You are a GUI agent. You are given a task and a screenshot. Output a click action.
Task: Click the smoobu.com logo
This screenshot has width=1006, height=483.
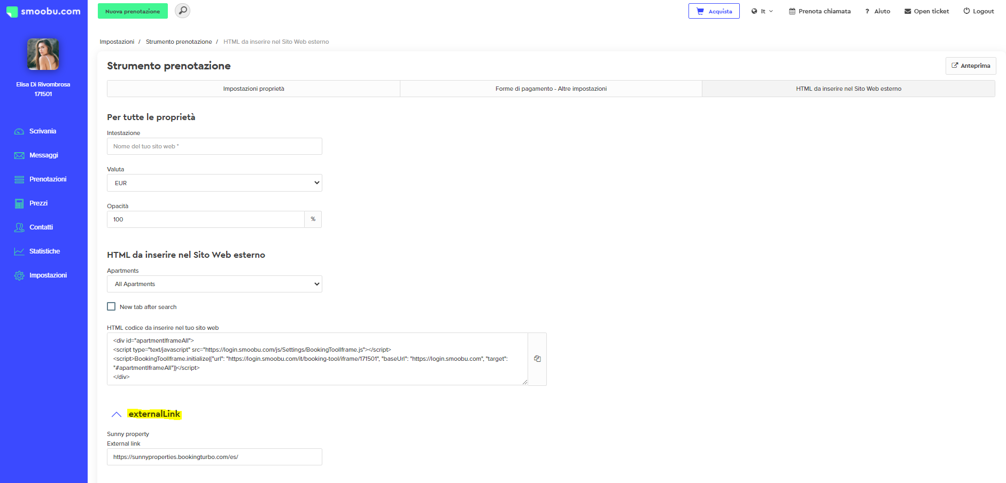43,11
